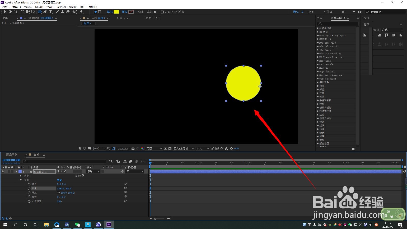This screenshot has height=229, width=407.
Task: Select the Selection (arrow) tool
Action: [x=5, y=12]
